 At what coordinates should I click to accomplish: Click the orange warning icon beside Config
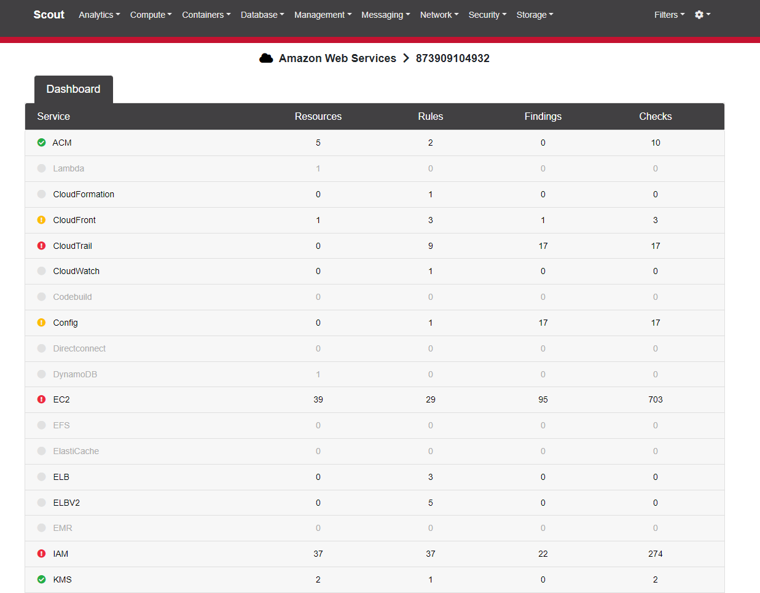[41, 323]
